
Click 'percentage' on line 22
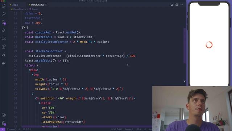tap(114, 56)
